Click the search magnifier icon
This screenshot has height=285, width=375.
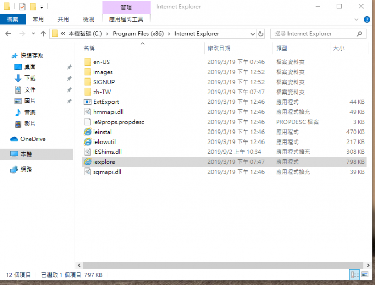[x=359, y=34]
